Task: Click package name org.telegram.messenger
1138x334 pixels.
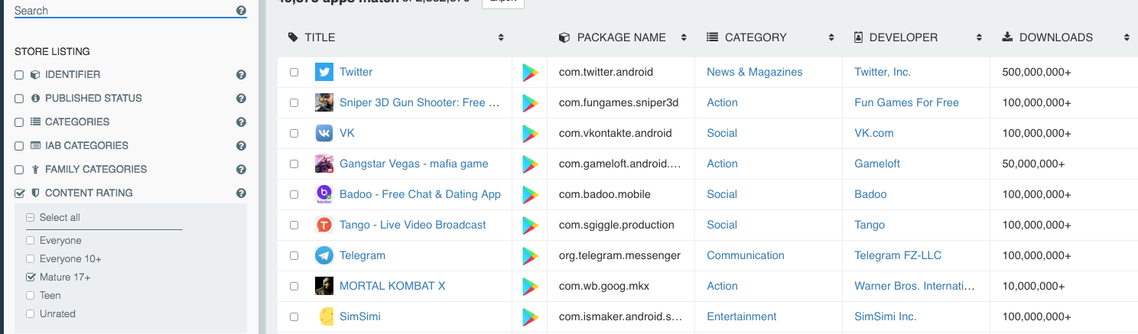Action: (x=619, y=255)
